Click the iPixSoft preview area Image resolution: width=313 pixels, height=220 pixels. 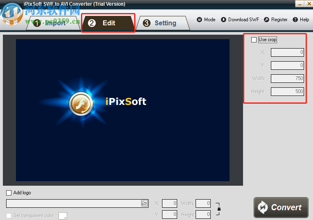(123, 110)
